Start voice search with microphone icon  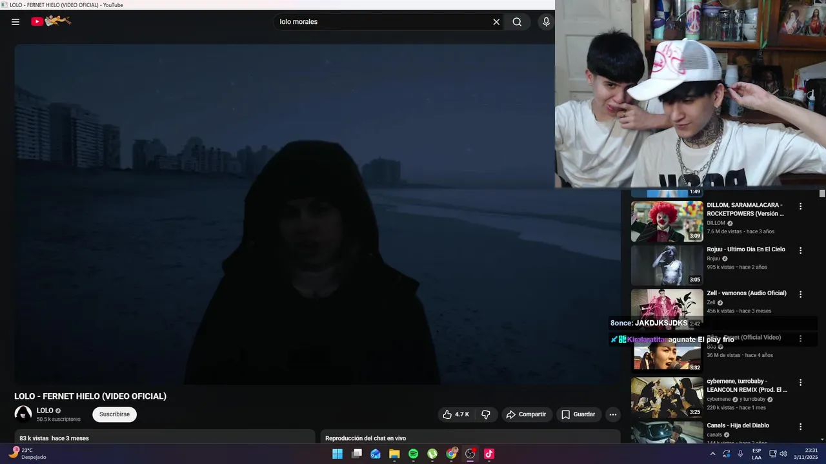coord(546,22)
